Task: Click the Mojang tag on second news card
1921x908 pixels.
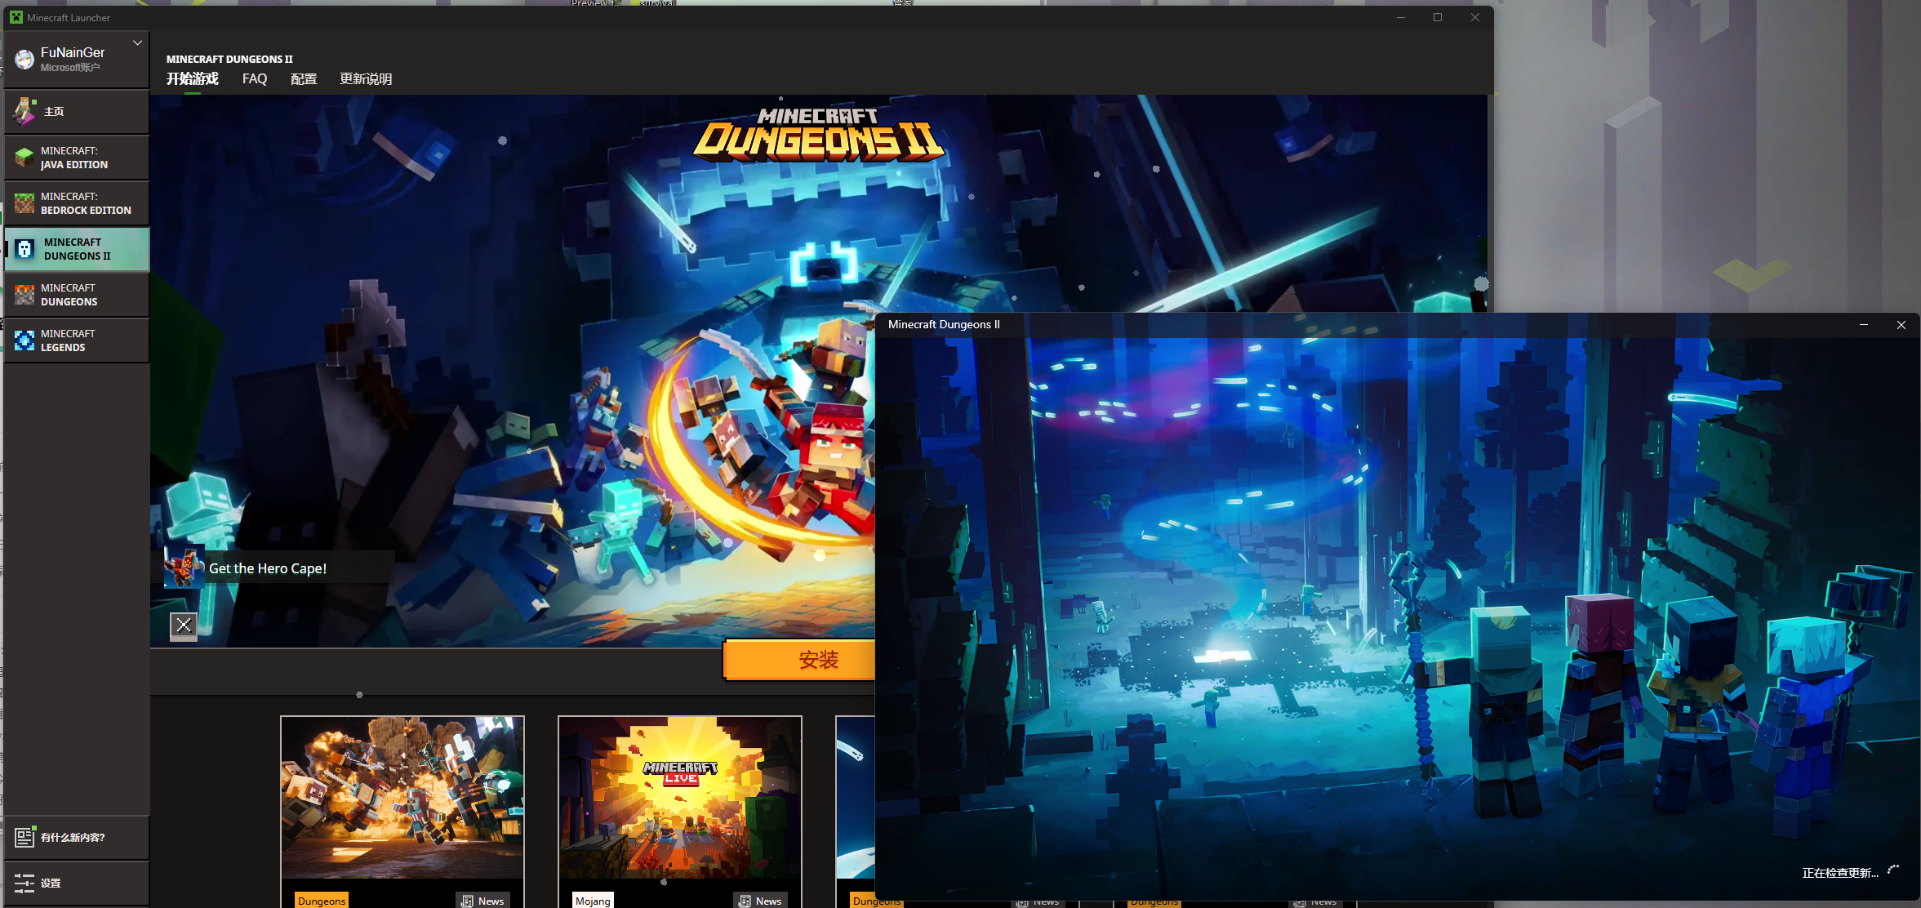Action: pos(593,901)
